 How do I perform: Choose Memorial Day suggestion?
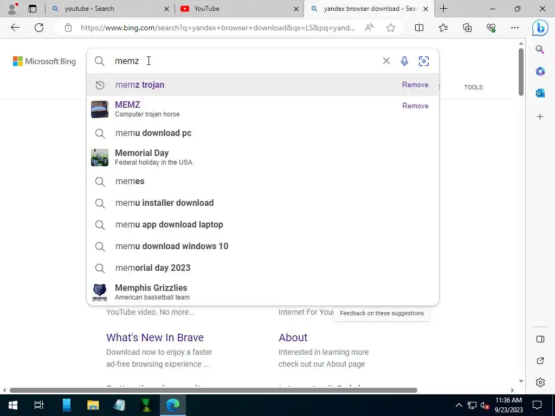coord(263,157)
